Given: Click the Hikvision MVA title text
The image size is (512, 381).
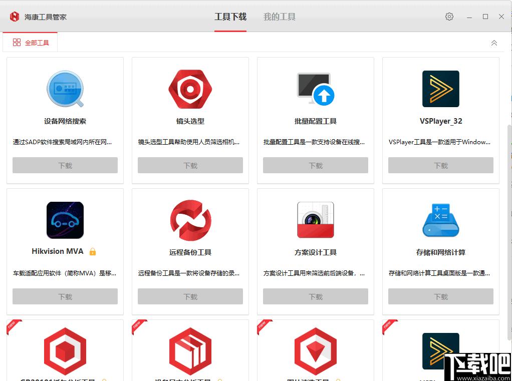Looking at the screenshot, I should click(x=58, y=251).
